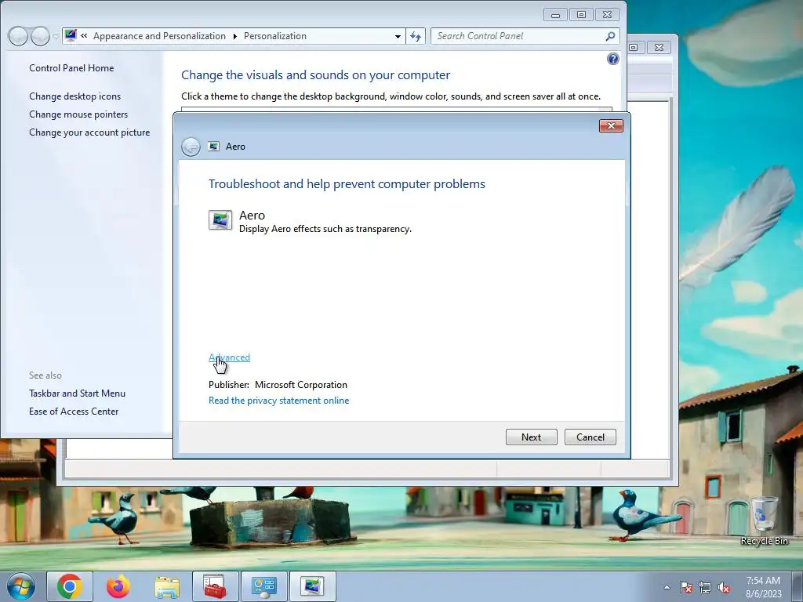Screen dimensions: 803x602
Task: Click the Control Panel address bar icon
Action: tap(71, 35)
